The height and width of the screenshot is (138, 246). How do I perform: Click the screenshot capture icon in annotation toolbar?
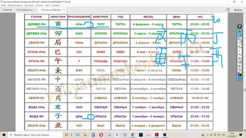(239, 66)
